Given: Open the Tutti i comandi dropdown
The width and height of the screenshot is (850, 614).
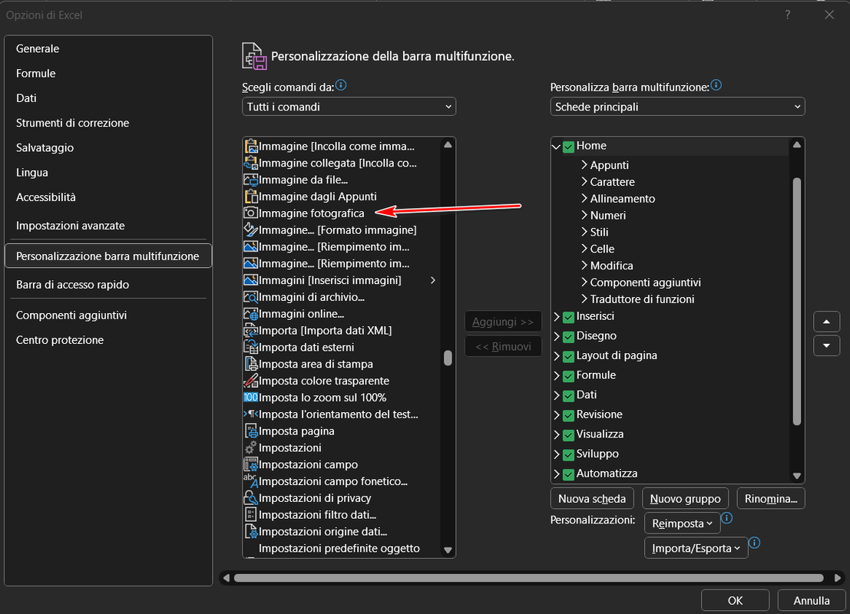Looking at the screenshot, I should pyautogui.click(x=349, y=107).
